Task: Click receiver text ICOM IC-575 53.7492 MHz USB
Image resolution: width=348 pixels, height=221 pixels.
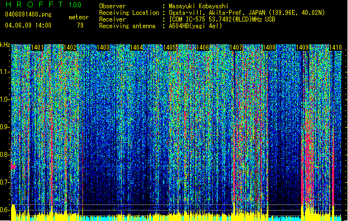Action: [222, 19]
